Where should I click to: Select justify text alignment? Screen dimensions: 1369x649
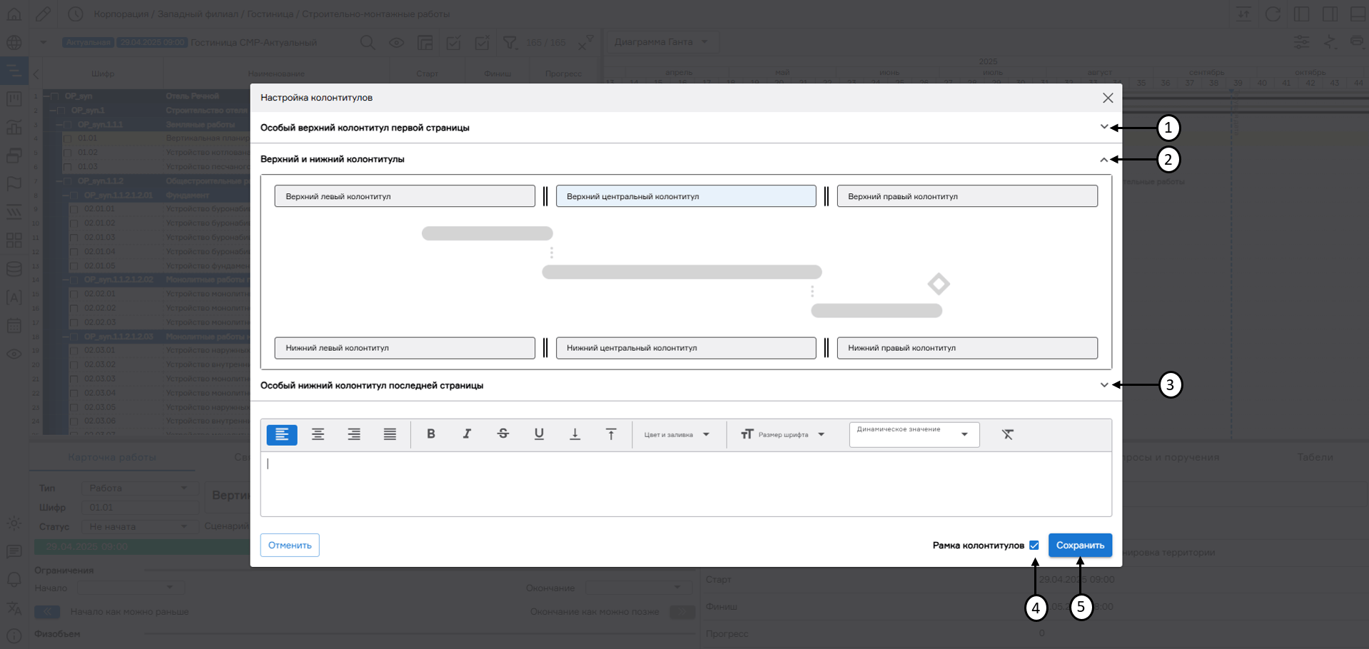pyautogui.click(x=389, y=434)
